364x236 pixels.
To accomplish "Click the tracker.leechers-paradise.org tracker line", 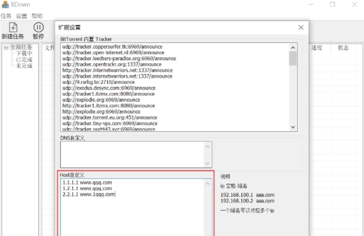I will pos(119,58).
